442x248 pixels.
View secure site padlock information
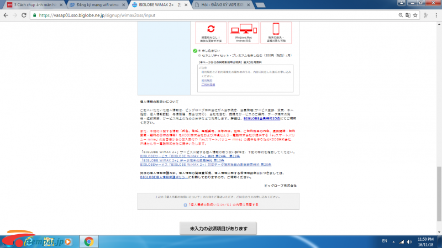click(34, 15)
